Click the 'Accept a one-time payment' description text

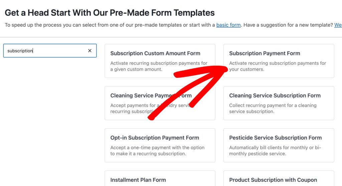click(157, 151)
